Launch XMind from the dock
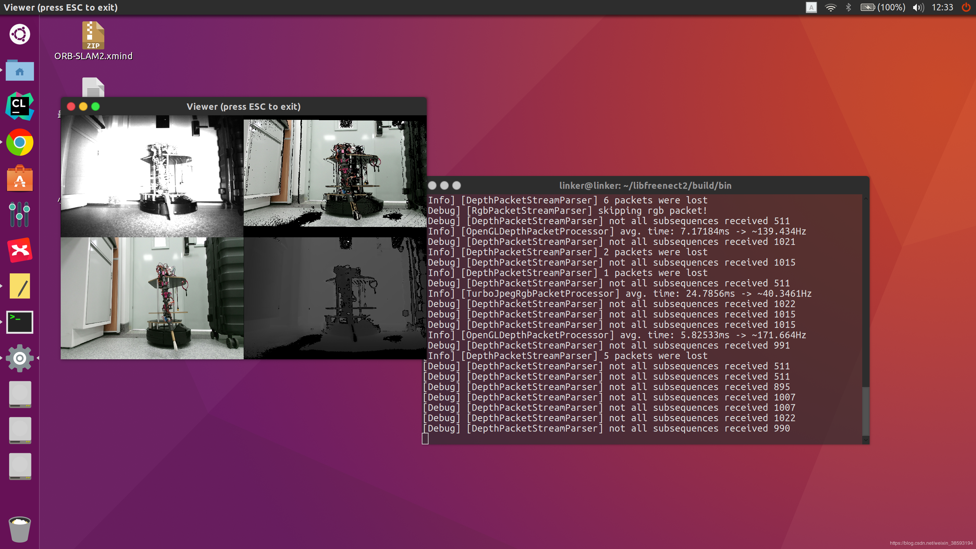The image size is (976, 549). click(20, 250)
